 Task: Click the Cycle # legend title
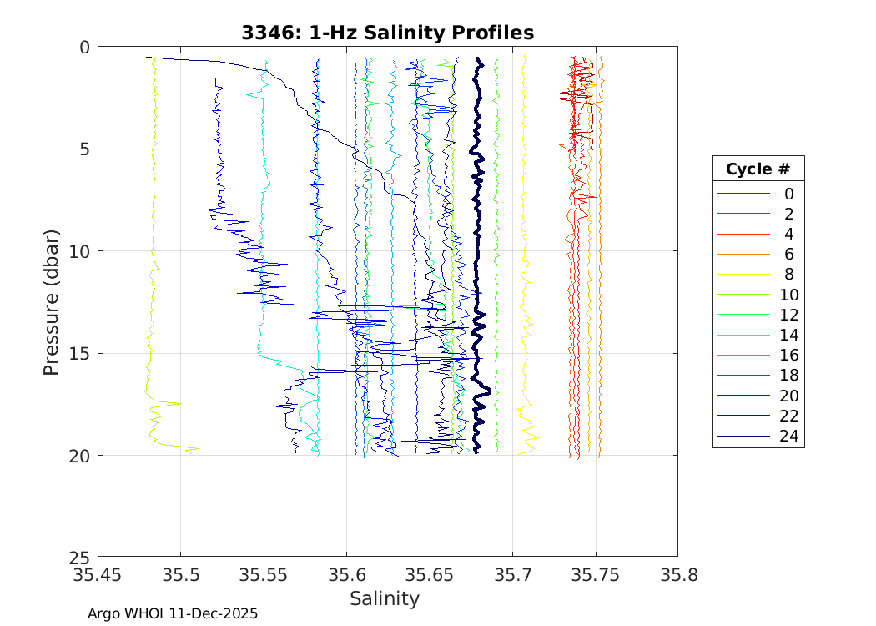coord(758,169)
